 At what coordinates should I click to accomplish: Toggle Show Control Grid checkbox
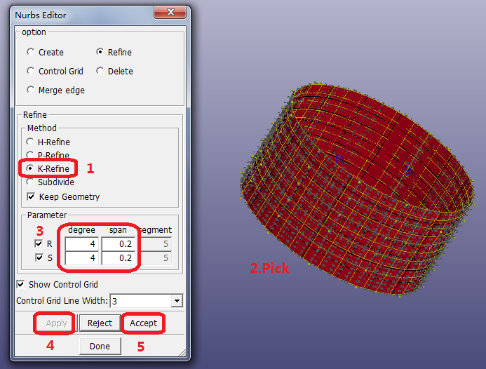(x=20, y=284)
